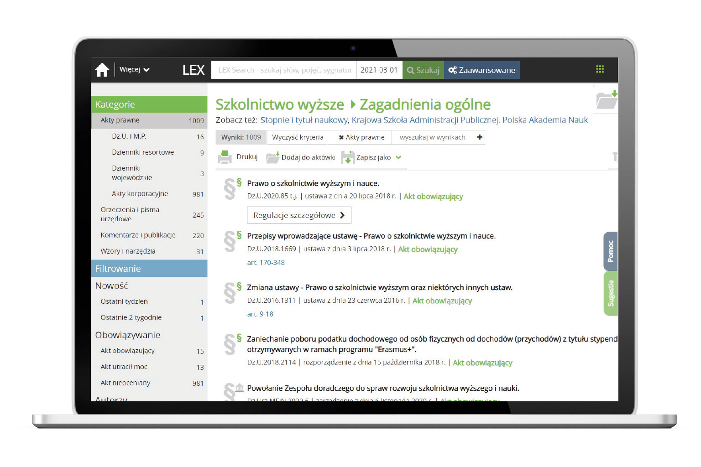Click the Zapisz jako save icon

[x=348, y=157]
